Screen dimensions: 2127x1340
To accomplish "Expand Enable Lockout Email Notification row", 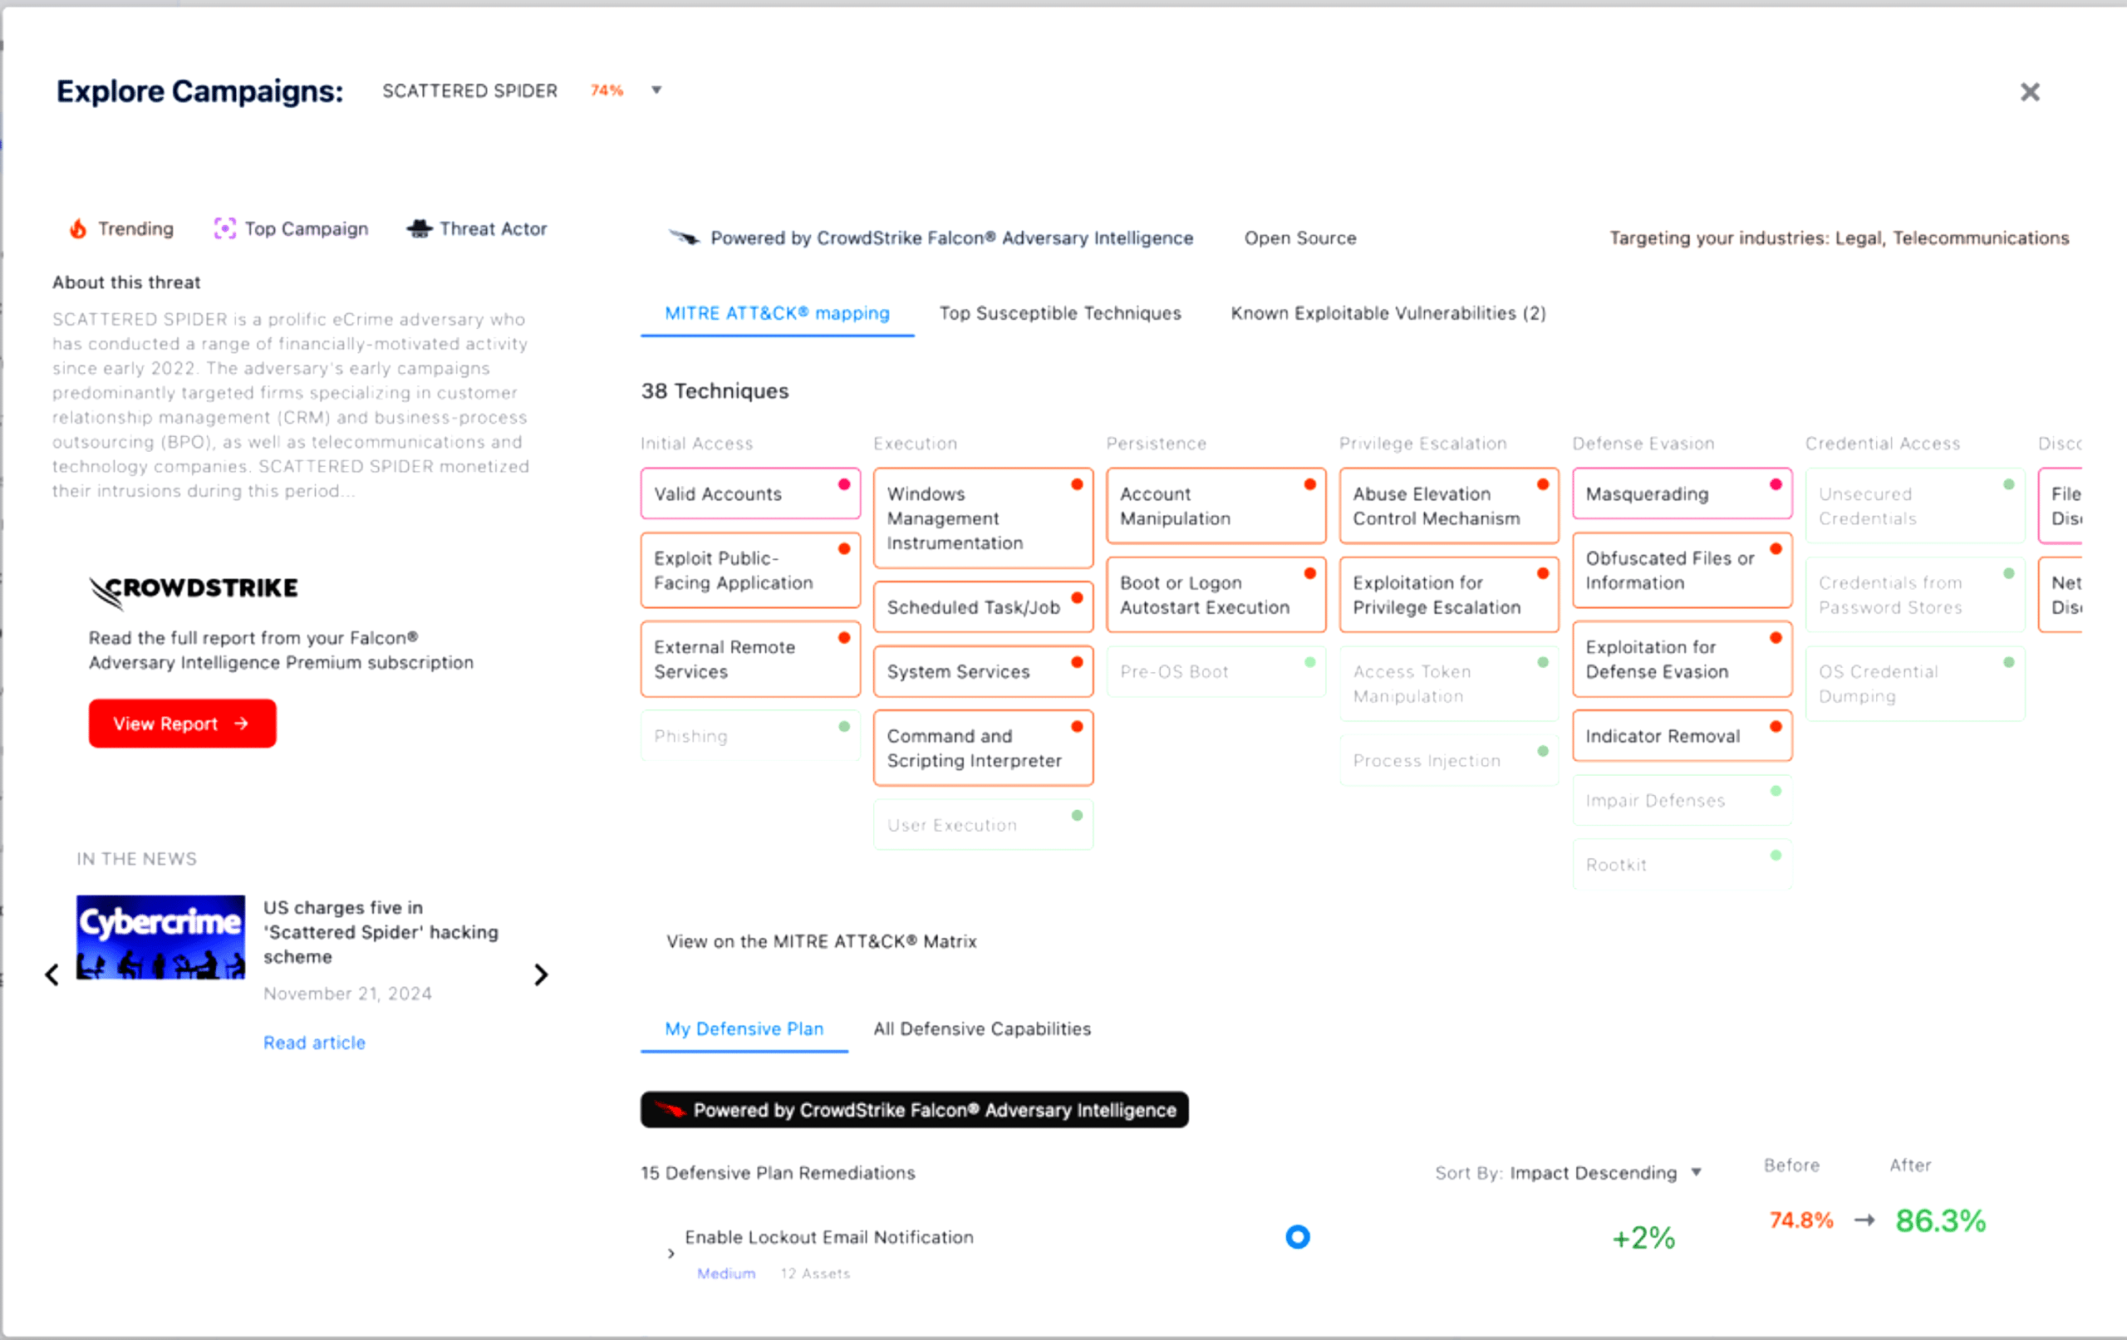I will click(x=671, y=1254).
